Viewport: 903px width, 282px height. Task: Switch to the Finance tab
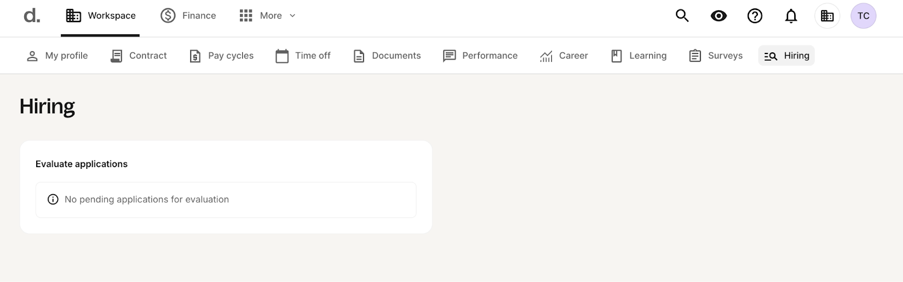188,16
